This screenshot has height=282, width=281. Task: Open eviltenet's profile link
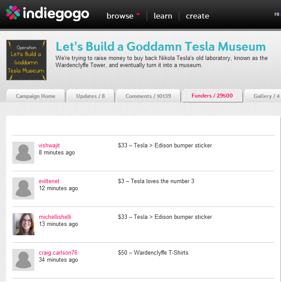(x=49, y=181)
